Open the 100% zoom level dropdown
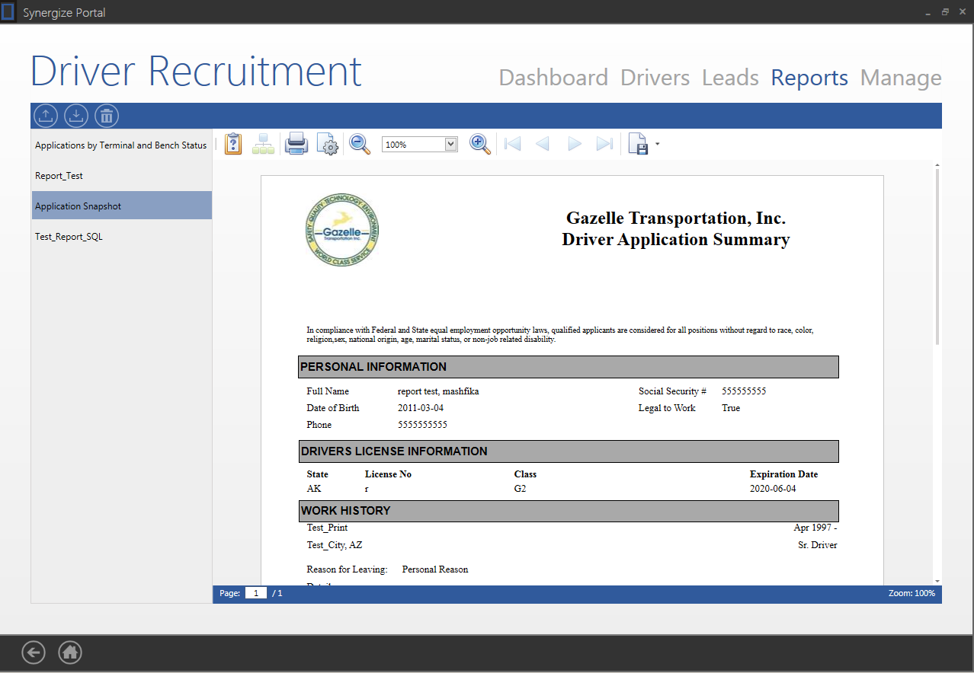This screenshot has height=673, width=974. coord(450,144)
